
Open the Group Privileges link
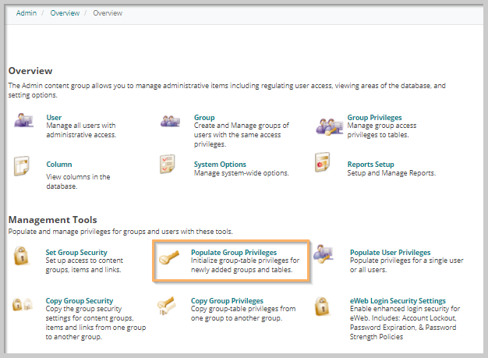click(374, 117)
